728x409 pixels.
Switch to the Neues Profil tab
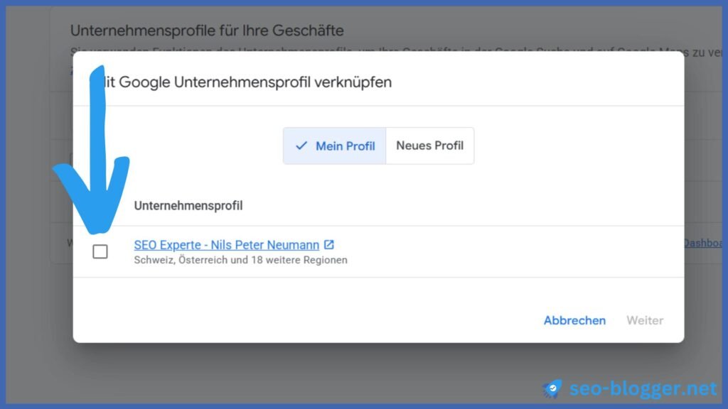tap(430, 146)
